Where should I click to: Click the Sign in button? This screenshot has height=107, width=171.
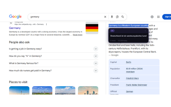(167, 17)
